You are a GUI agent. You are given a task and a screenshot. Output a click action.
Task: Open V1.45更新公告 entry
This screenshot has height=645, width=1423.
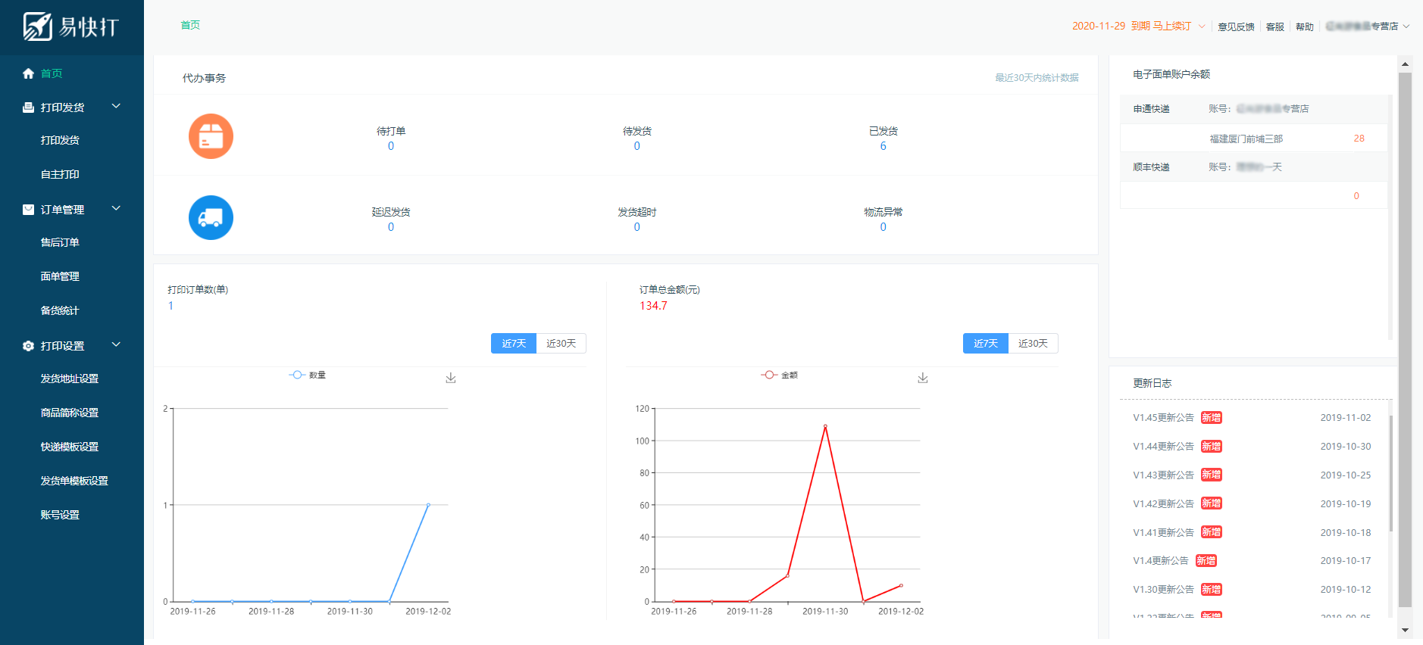click(x=1164, y=418)
